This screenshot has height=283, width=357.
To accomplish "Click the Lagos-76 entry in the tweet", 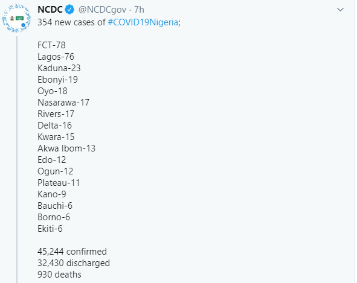I will click(56, 57).
